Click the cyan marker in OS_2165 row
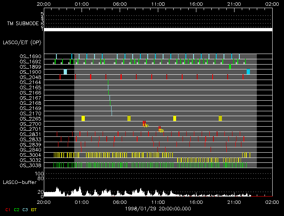 point(108,88)
